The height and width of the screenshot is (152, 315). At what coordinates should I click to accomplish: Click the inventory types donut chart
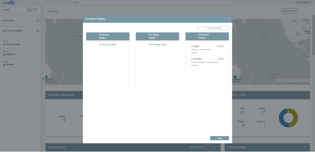pos(288,118)
